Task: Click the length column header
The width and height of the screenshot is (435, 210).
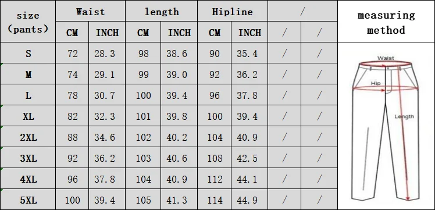Action: pyautogui.click(x=162, y=12)
